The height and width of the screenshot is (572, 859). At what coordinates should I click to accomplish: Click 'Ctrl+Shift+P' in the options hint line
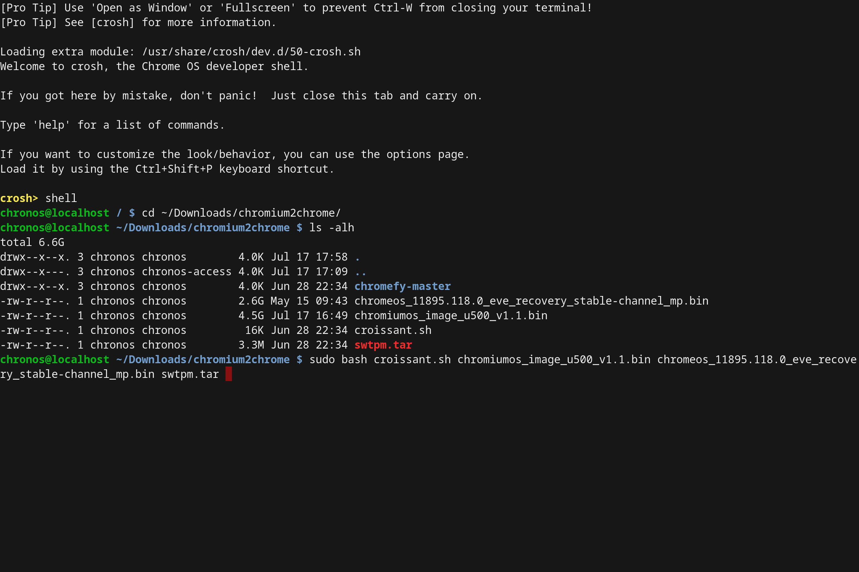coord(174,169)
